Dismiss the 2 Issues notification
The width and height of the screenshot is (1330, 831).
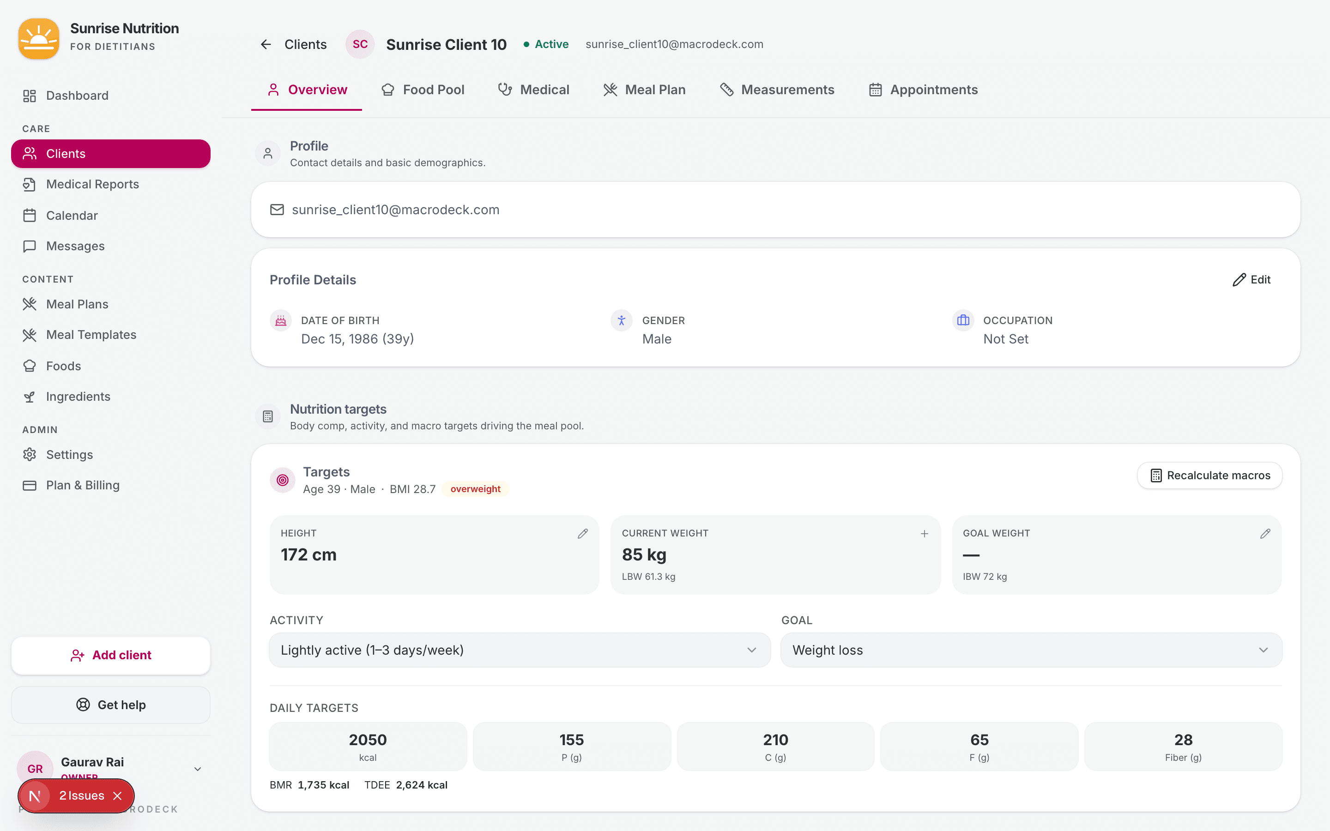(118, 795)
